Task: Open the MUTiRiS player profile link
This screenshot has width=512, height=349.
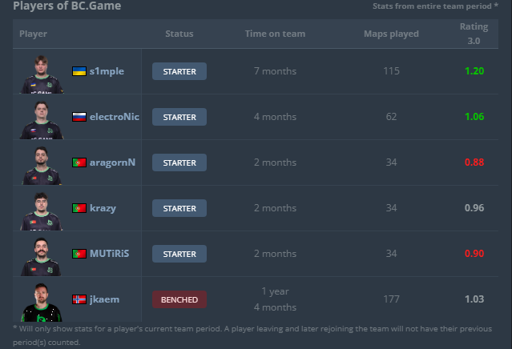Action: pyautogui.click(x=110, y=254)
